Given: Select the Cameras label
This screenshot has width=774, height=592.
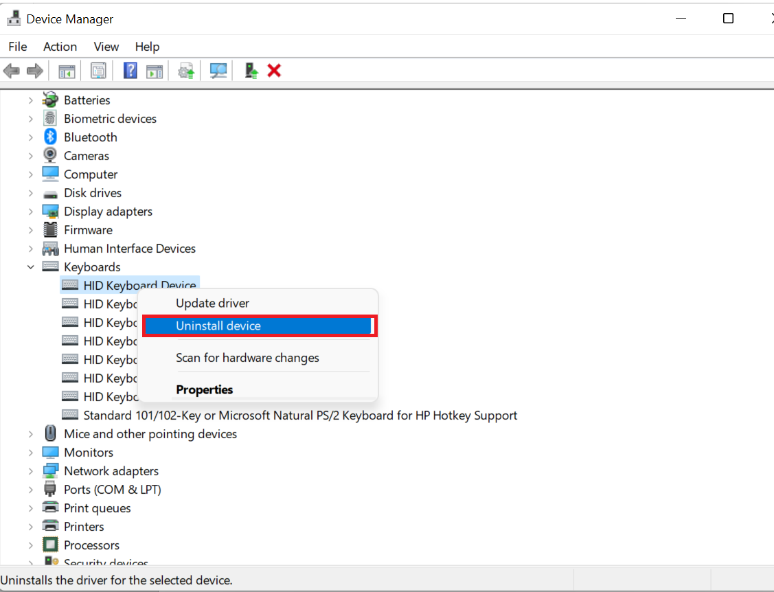Looking at the screenshot, I should (87, 156).
